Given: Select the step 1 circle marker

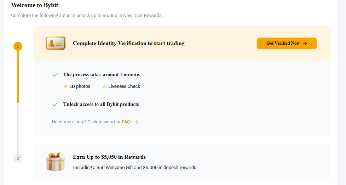Looking at the screenshot, I should [18, 46].
